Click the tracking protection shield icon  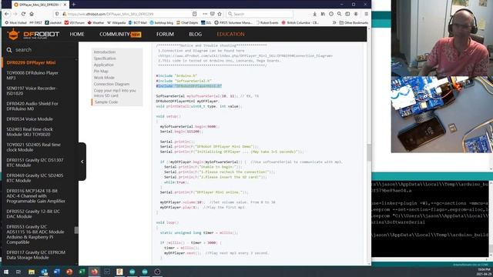56,14
